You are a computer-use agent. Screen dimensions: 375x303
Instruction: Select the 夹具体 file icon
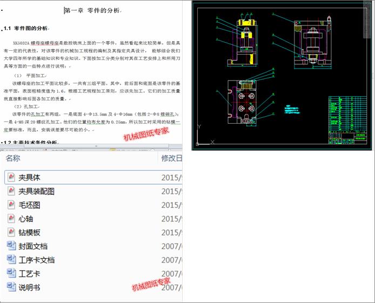click(11, 177)
